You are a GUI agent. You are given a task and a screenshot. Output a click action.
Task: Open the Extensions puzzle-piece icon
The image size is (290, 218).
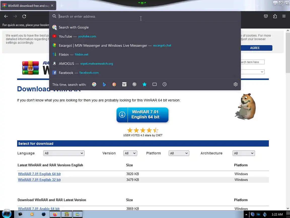(275, 16)
